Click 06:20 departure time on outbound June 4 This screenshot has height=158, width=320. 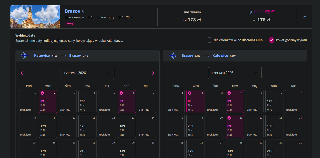point(82,110)
